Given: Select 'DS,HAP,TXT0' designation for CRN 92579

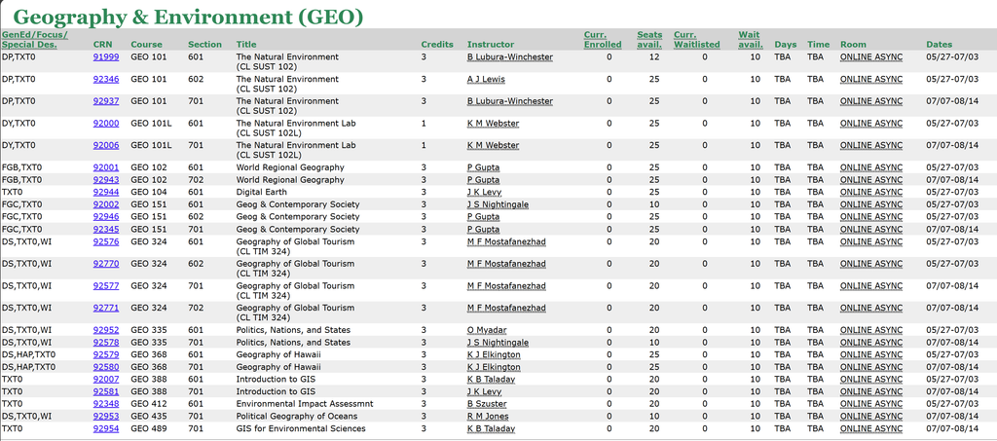Looking at the screenshot, I should pos(28,354).
